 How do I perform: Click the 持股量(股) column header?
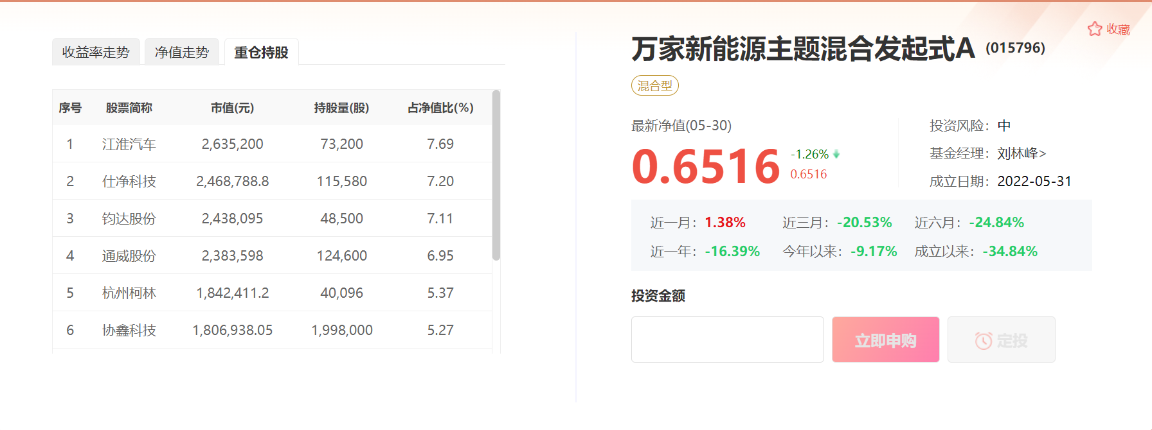342,108
